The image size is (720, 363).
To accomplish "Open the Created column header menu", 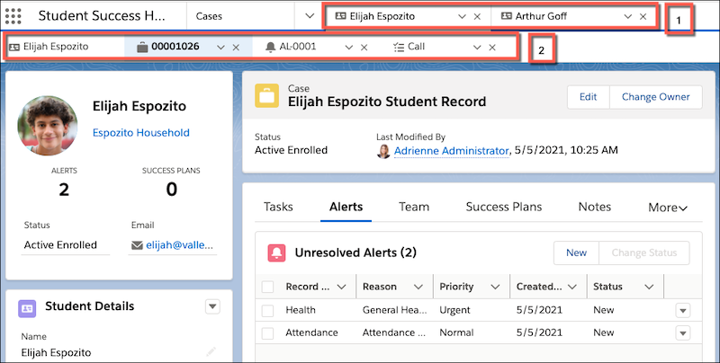I will point(571,287).
